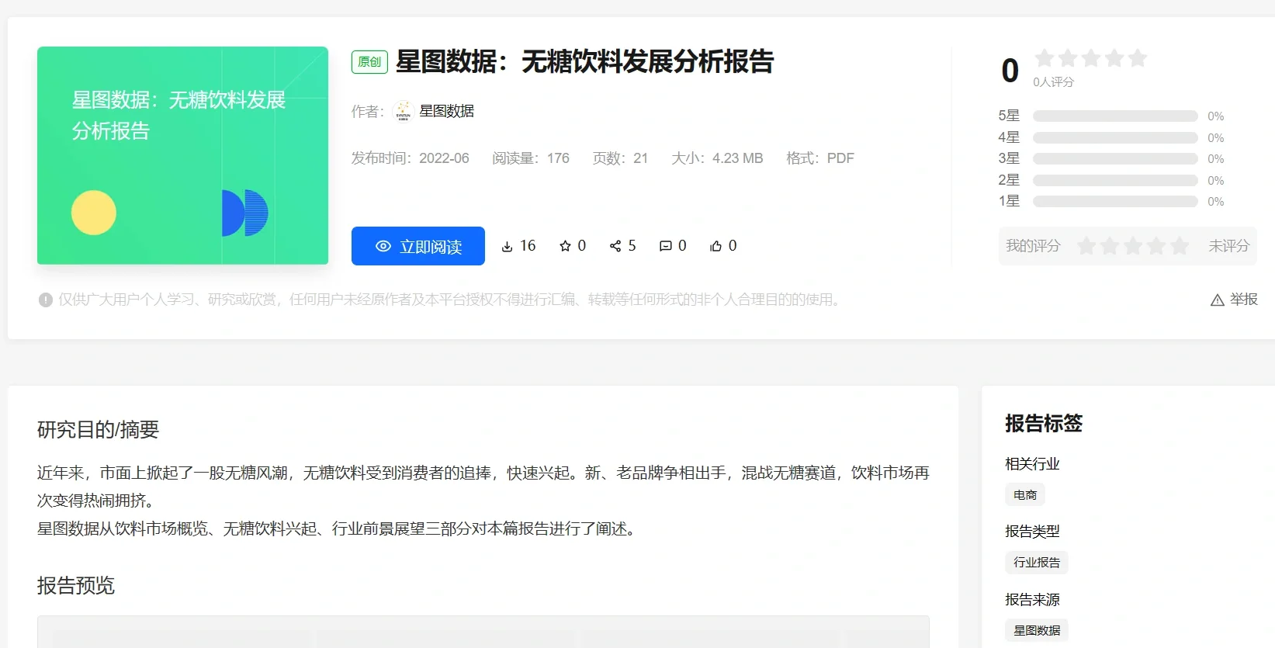Click the thumbs-up like icon

(715, 246)
